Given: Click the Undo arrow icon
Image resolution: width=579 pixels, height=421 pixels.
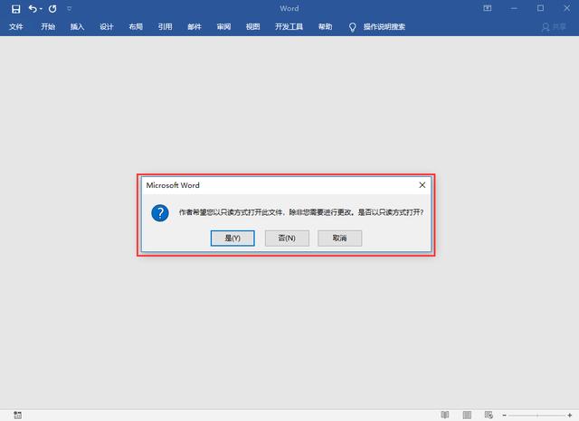Looking at the screenshot, I should [x=33, y=8].
